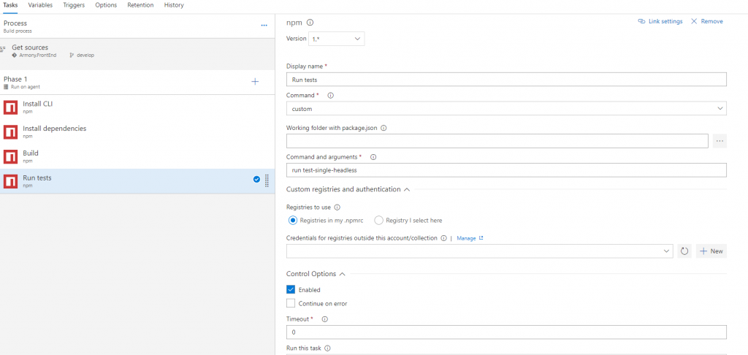This screenshot has height=355, width=748.
Task: Click the info icon next to Timeout
Action: click(x=324, y=319)
